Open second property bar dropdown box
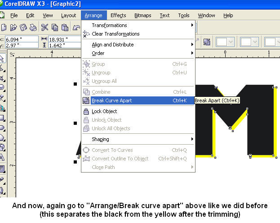The width and height of the screenshot is (280, 223). coord(249,42)
